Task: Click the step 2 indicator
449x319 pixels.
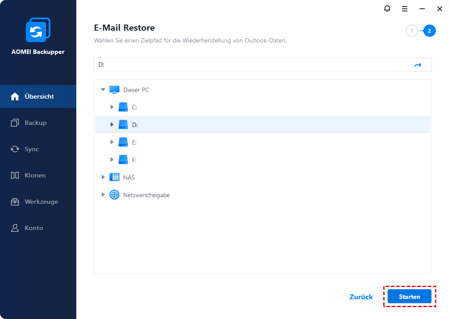Action: coord(429,31)
